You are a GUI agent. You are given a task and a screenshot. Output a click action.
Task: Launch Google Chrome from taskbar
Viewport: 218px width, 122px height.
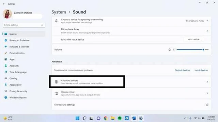coord(106,118)
